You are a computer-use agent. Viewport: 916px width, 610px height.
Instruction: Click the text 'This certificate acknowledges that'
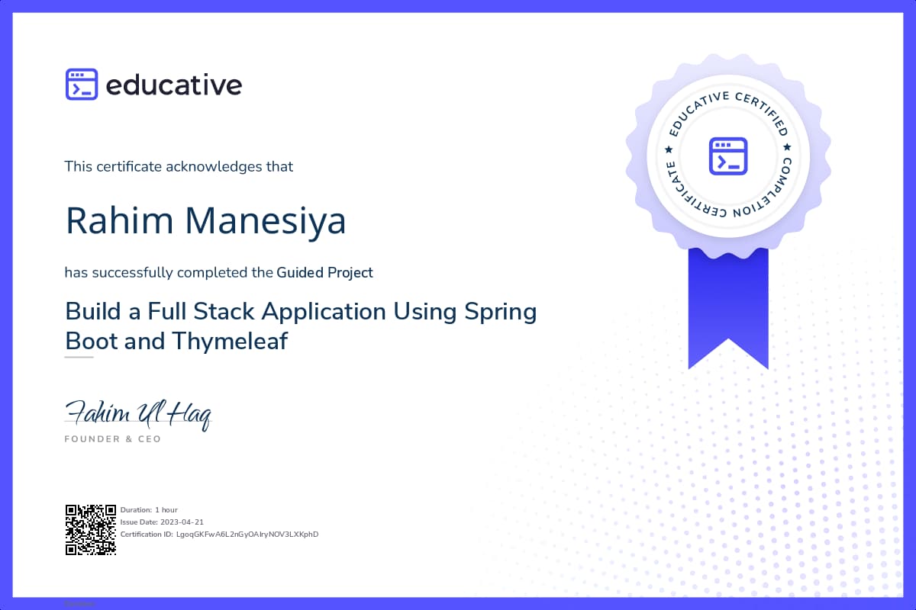point(179,166)
